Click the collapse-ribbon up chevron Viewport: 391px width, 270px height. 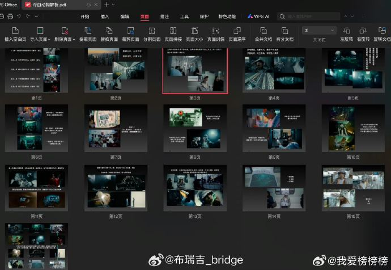tap(346, 16)
